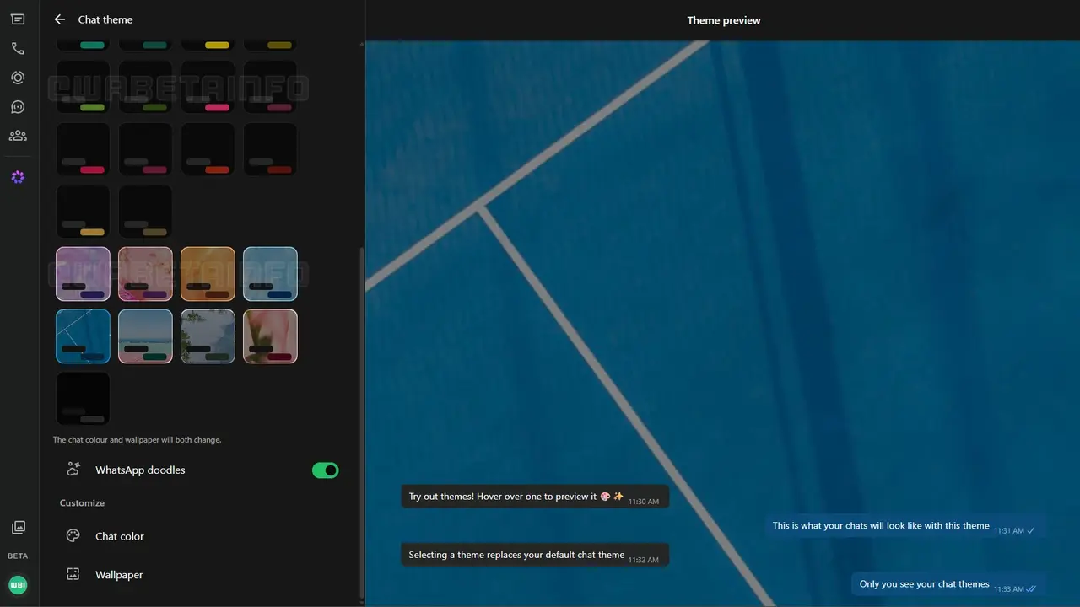Viewport: 1080px width, 607px height.
Task: Toggle the WhatsApp doodles switch off
Action: point(326,470)
